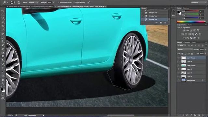Add a Color Balance adjustment
Screen dimensions: 208x117
tap(186, 34)
